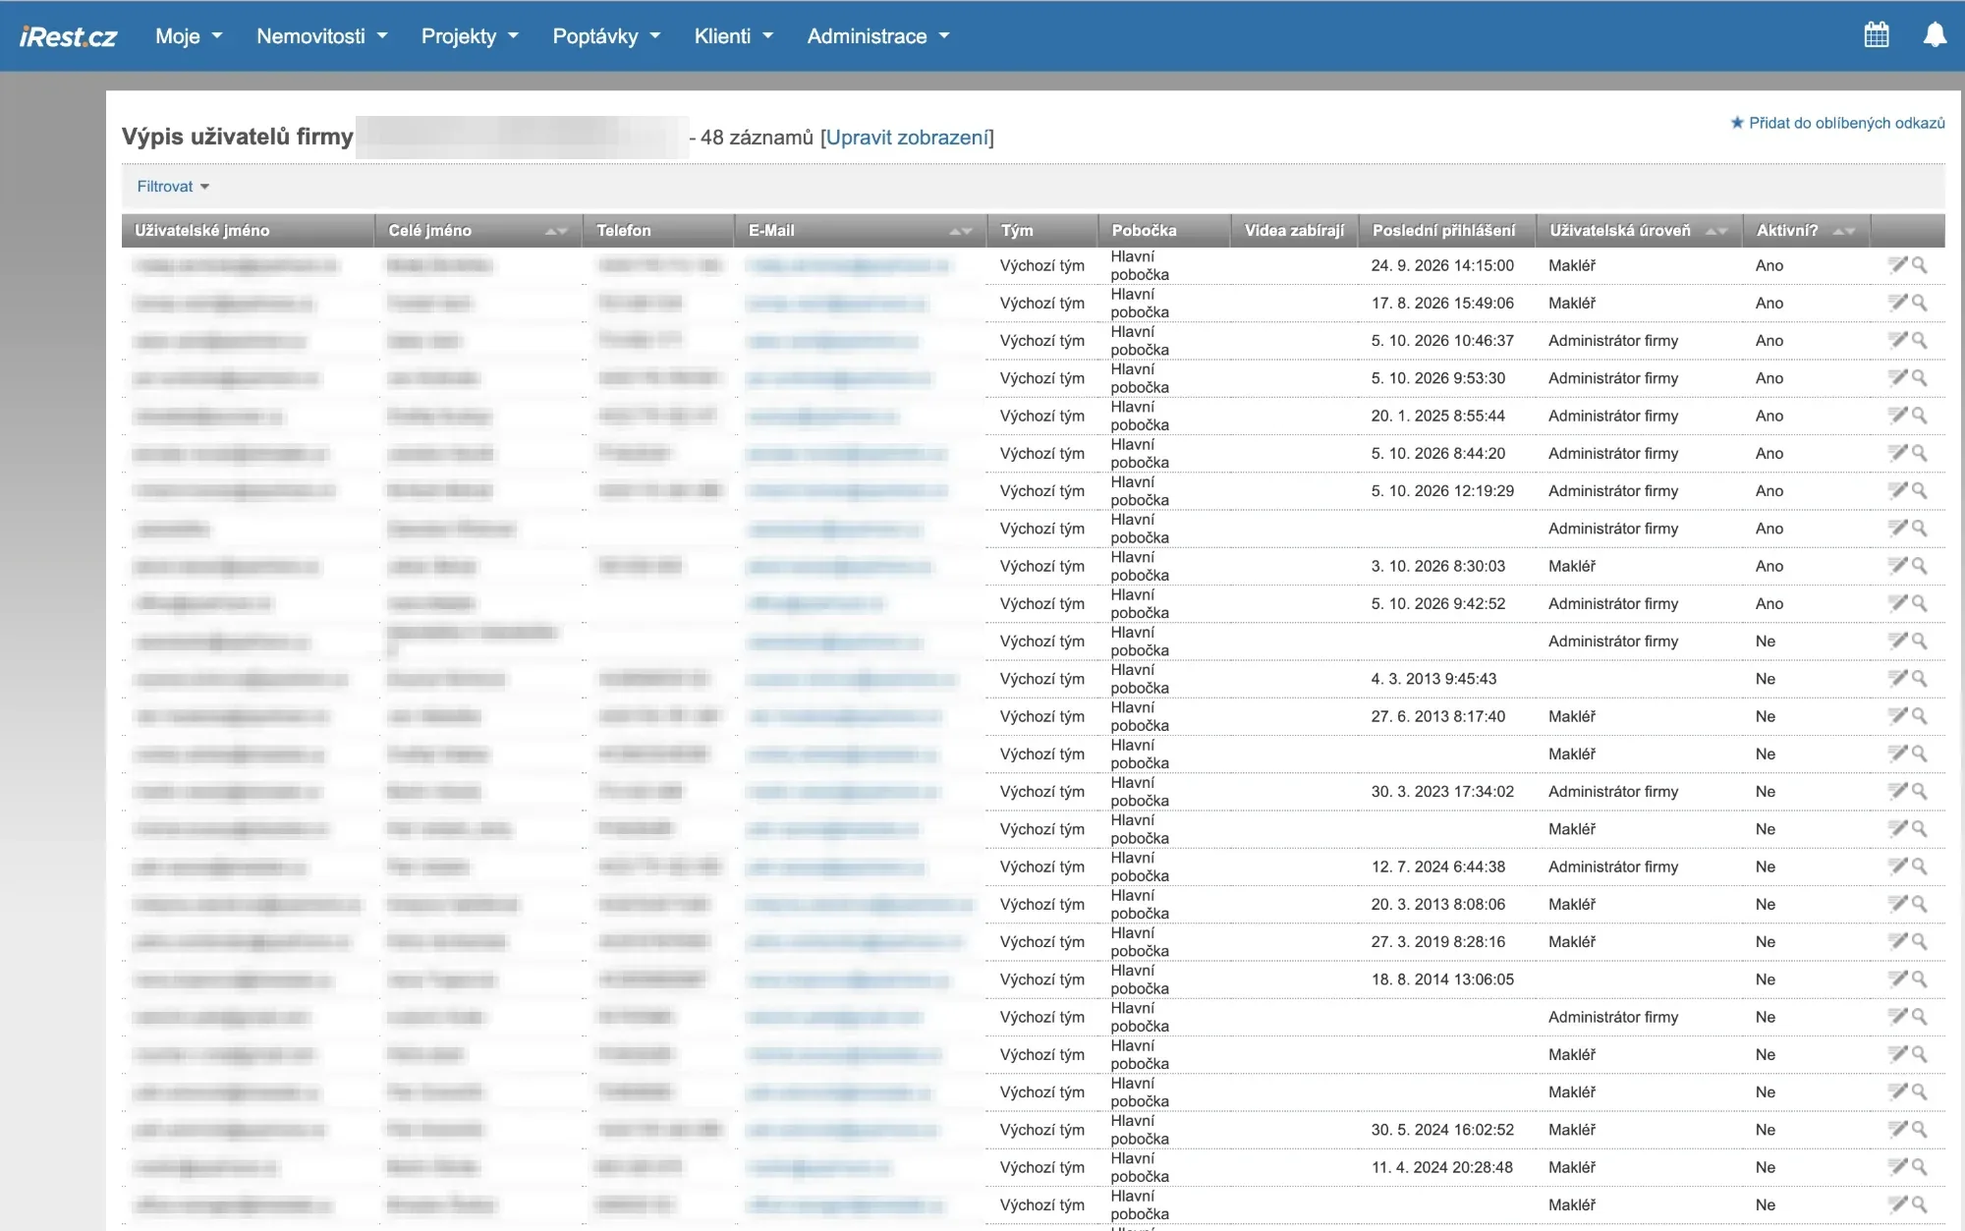1965x1231 pixels.
Task: Open the Administrace dropdown menu
Action: (x=878, y=36)
